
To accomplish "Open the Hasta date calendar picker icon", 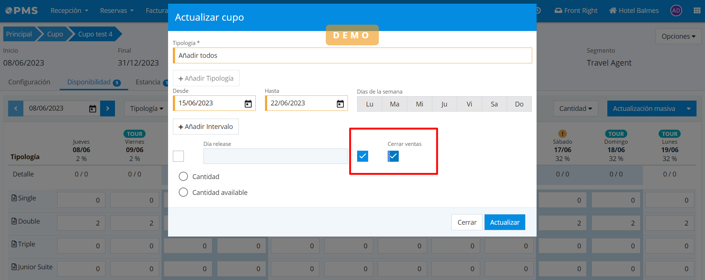I will point(340,104).
